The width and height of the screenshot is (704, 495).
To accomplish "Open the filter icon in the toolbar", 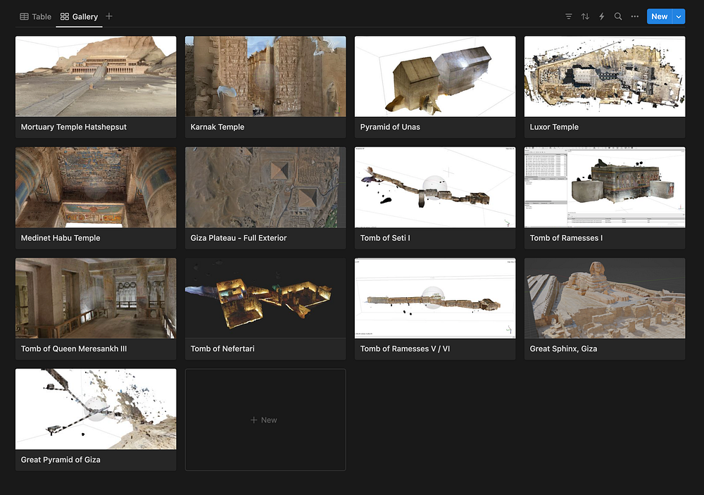I will [x=568, y=17].
